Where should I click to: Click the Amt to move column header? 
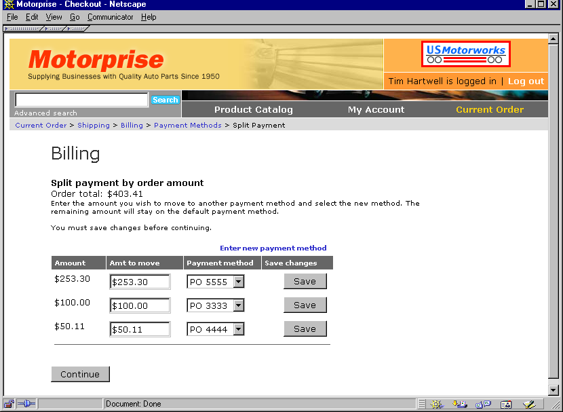144,263
